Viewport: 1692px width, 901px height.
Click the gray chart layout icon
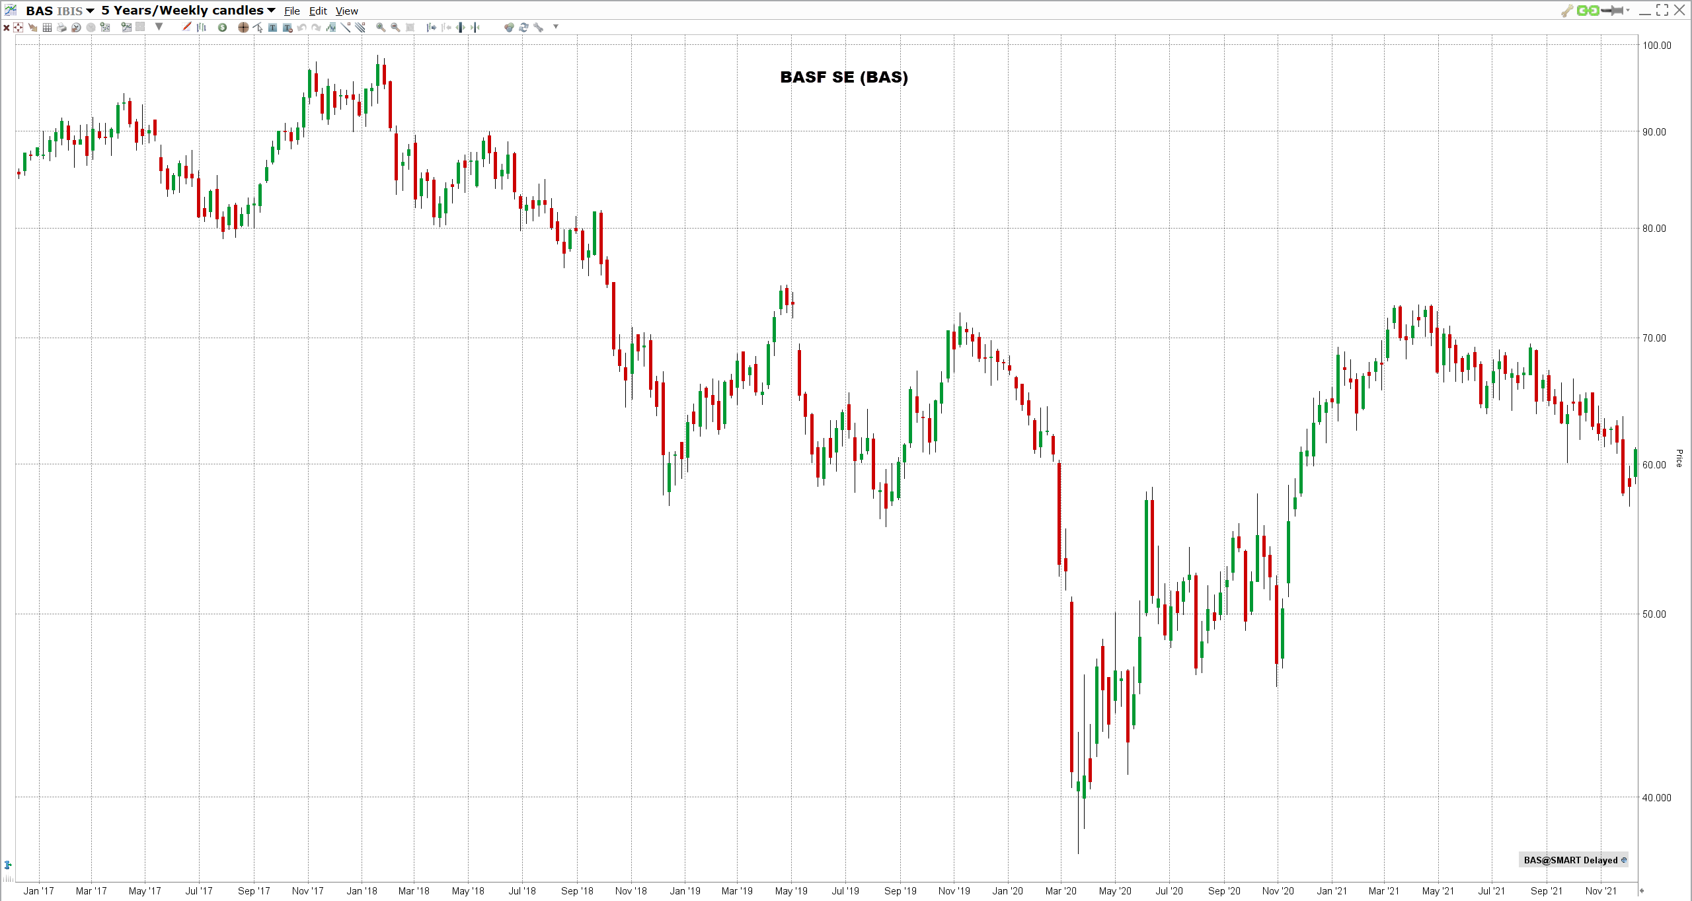(x=139, y=27)
